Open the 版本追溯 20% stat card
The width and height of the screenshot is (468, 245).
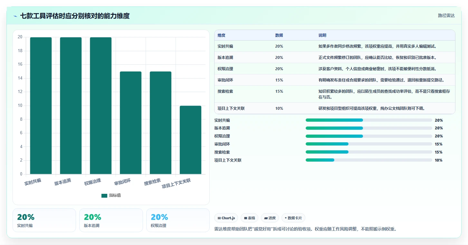click(x=111, y=220)
